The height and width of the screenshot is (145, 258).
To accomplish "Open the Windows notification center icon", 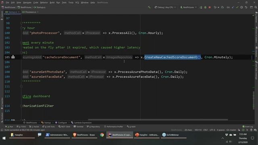I will 253,138.
